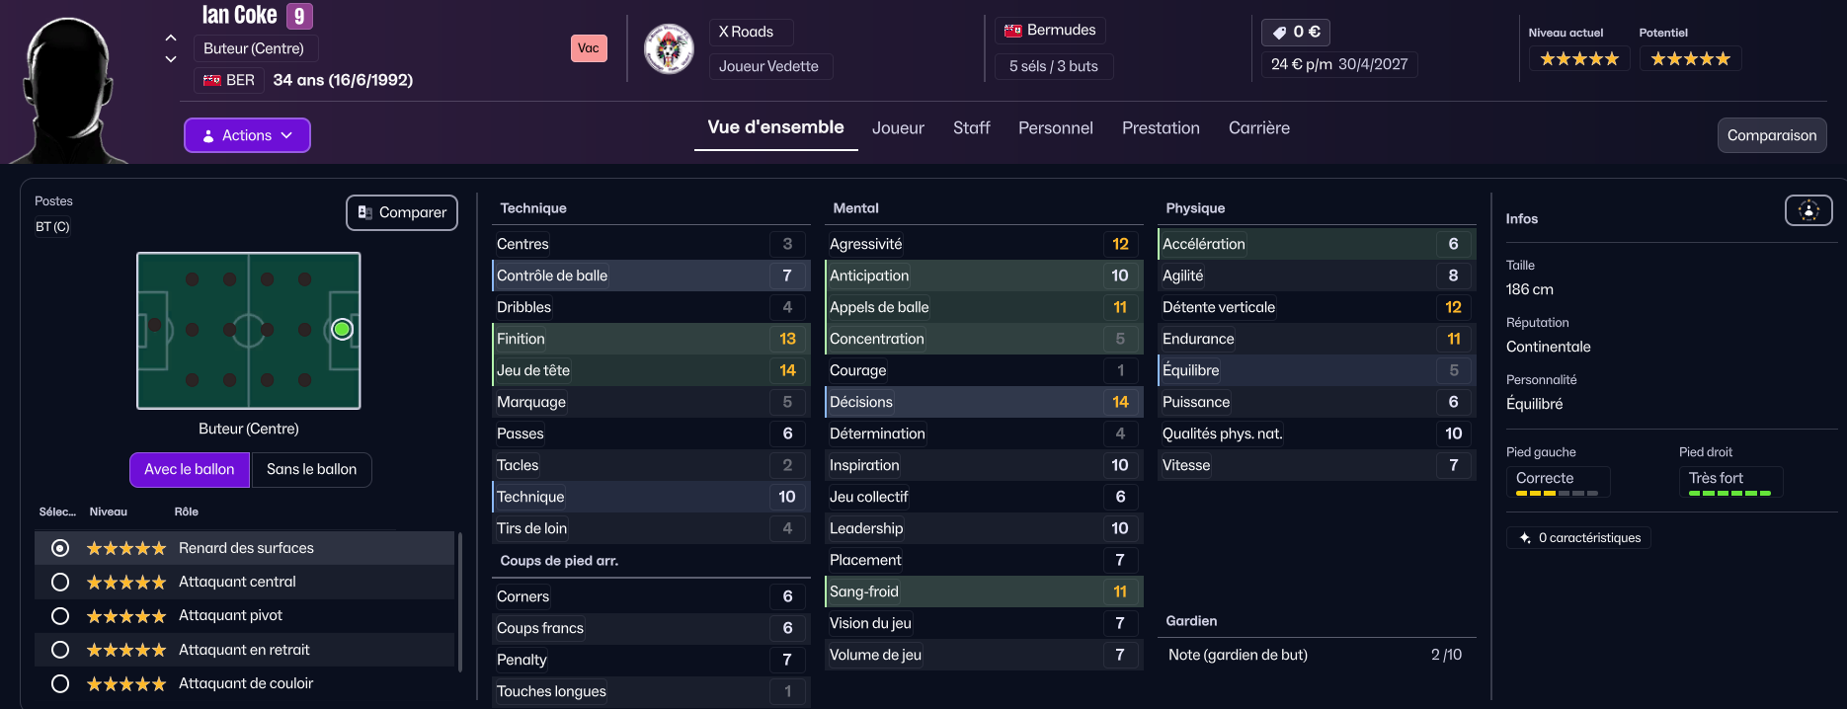
Task: Switch to the Prestation tab
Action: [1161, 128]
